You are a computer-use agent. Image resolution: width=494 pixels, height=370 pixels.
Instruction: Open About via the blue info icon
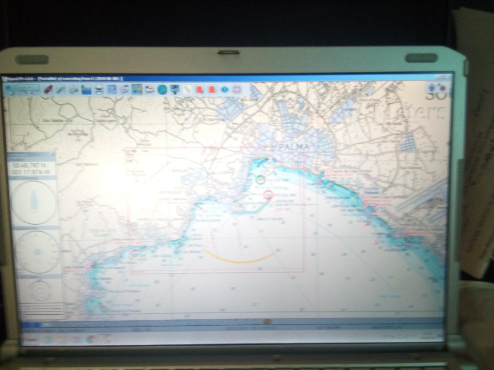pos(224,90)
